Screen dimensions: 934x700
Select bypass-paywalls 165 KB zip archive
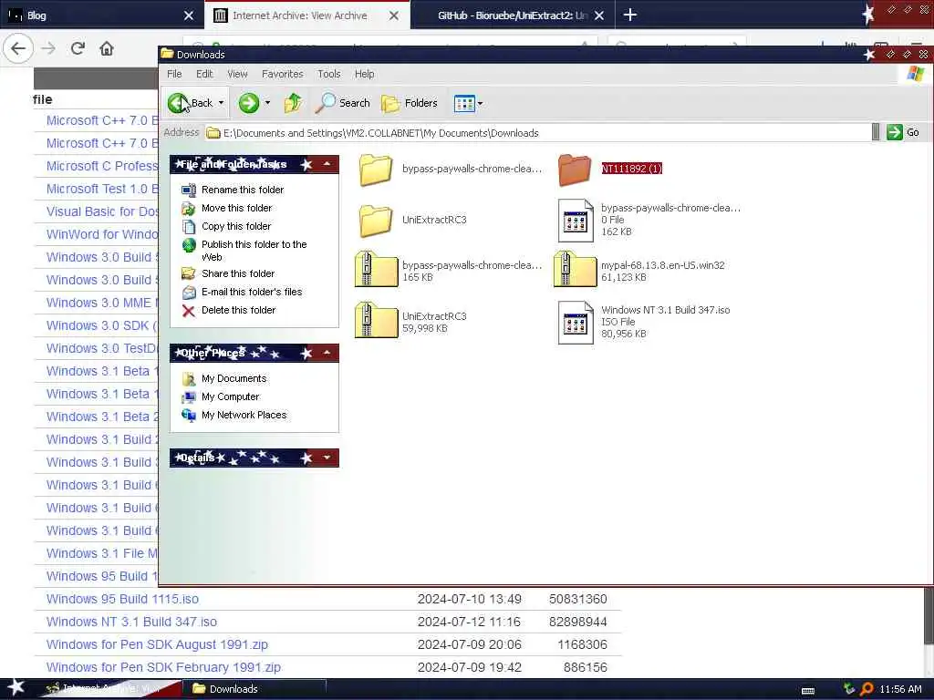376,270
